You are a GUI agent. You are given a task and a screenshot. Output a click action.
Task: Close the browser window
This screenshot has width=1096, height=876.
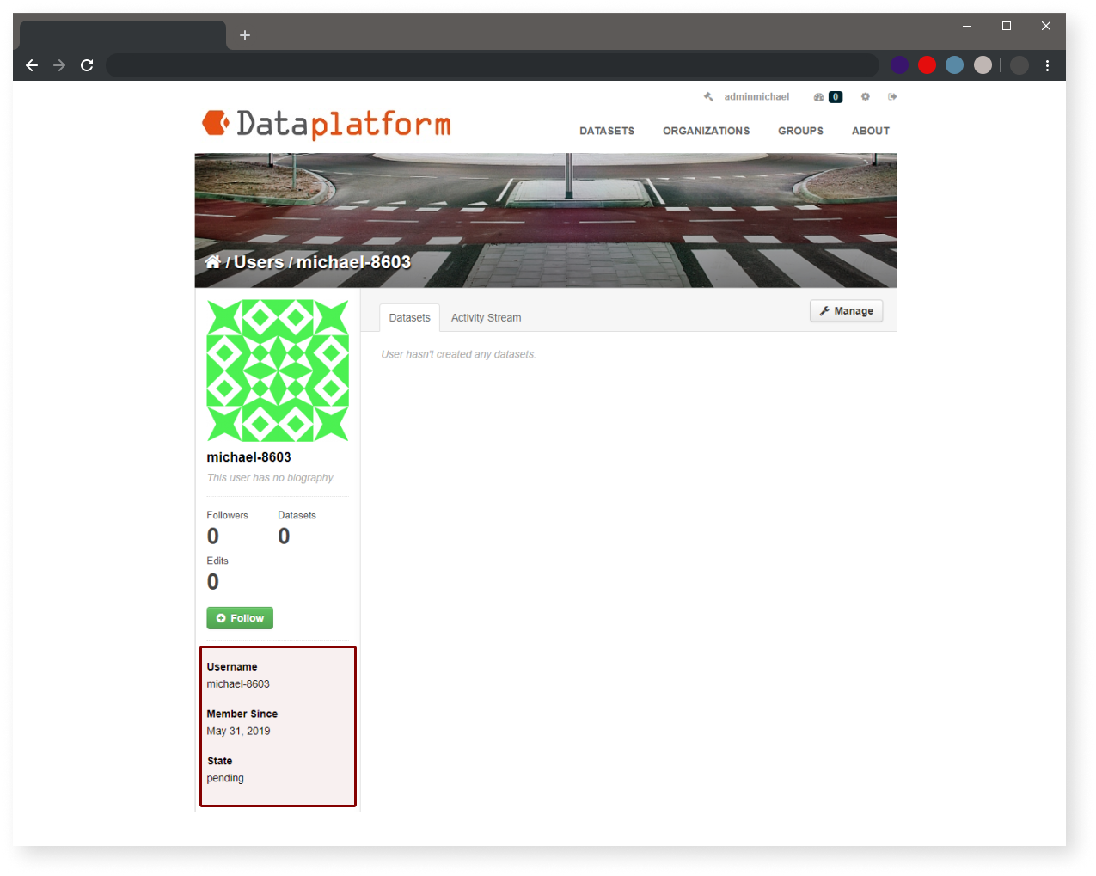click(1046, 26)
